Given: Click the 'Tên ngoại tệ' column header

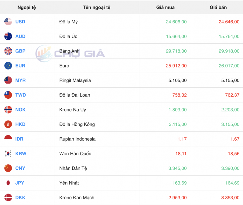Looking at the screenshot, I should [x=97, y=7].
